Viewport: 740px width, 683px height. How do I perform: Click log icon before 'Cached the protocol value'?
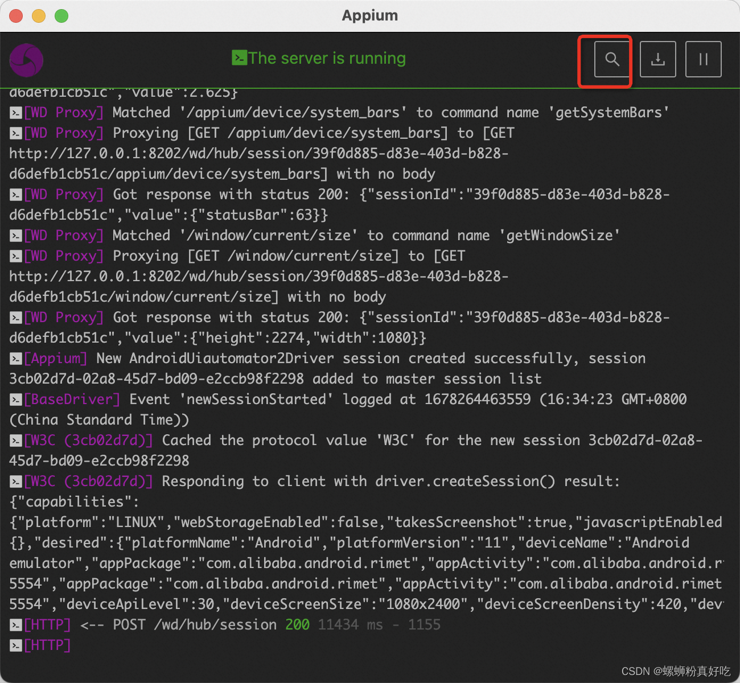[x=16, y=441]
